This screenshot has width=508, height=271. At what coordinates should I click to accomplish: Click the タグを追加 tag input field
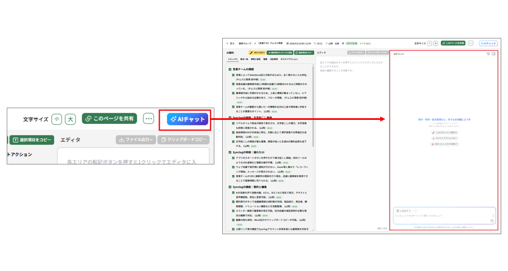point(366,43)
